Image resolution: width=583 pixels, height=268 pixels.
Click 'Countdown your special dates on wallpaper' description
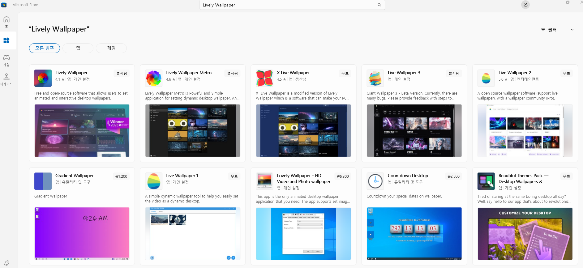pos(404,196)
